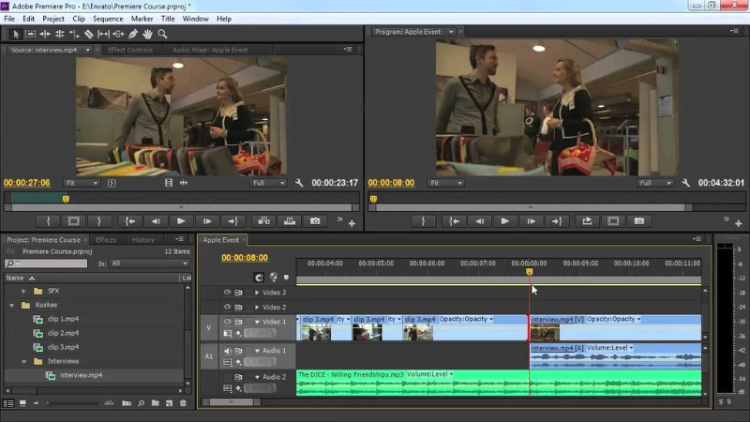Choose the Hand tool
750x422 pixels.
[x=148, y=34]
